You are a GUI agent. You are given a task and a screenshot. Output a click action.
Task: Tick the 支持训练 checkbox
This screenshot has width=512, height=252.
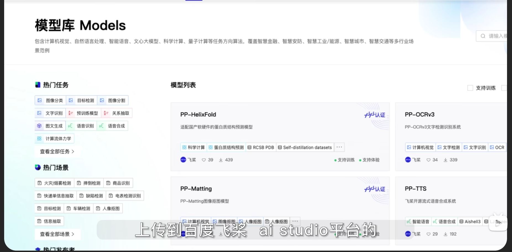point(470,88)
